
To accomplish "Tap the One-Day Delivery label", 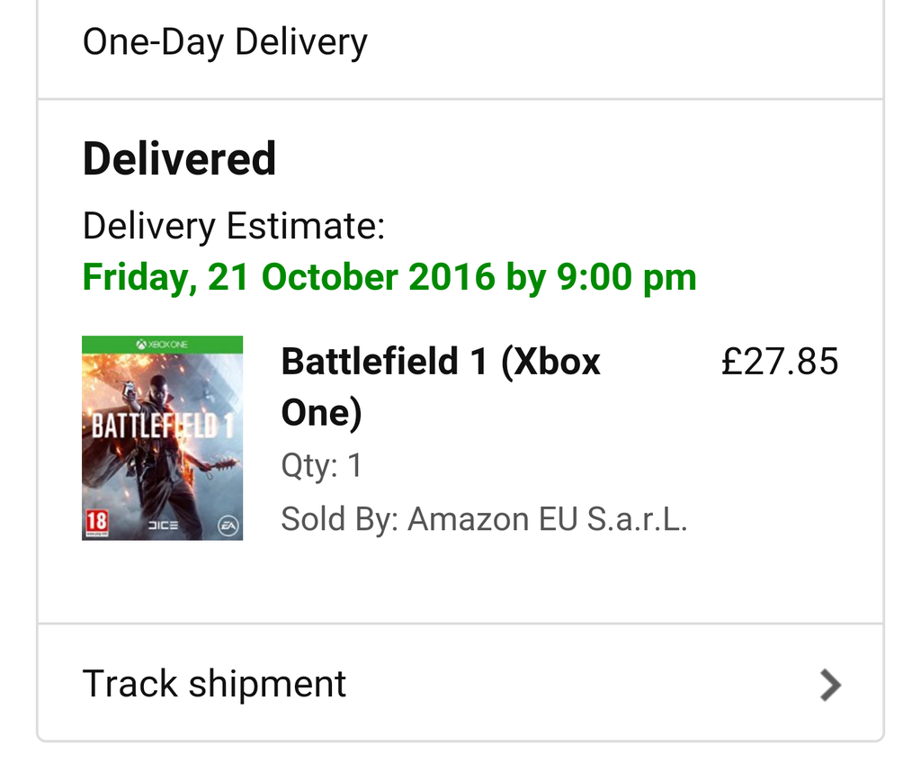I will point(225,42).
